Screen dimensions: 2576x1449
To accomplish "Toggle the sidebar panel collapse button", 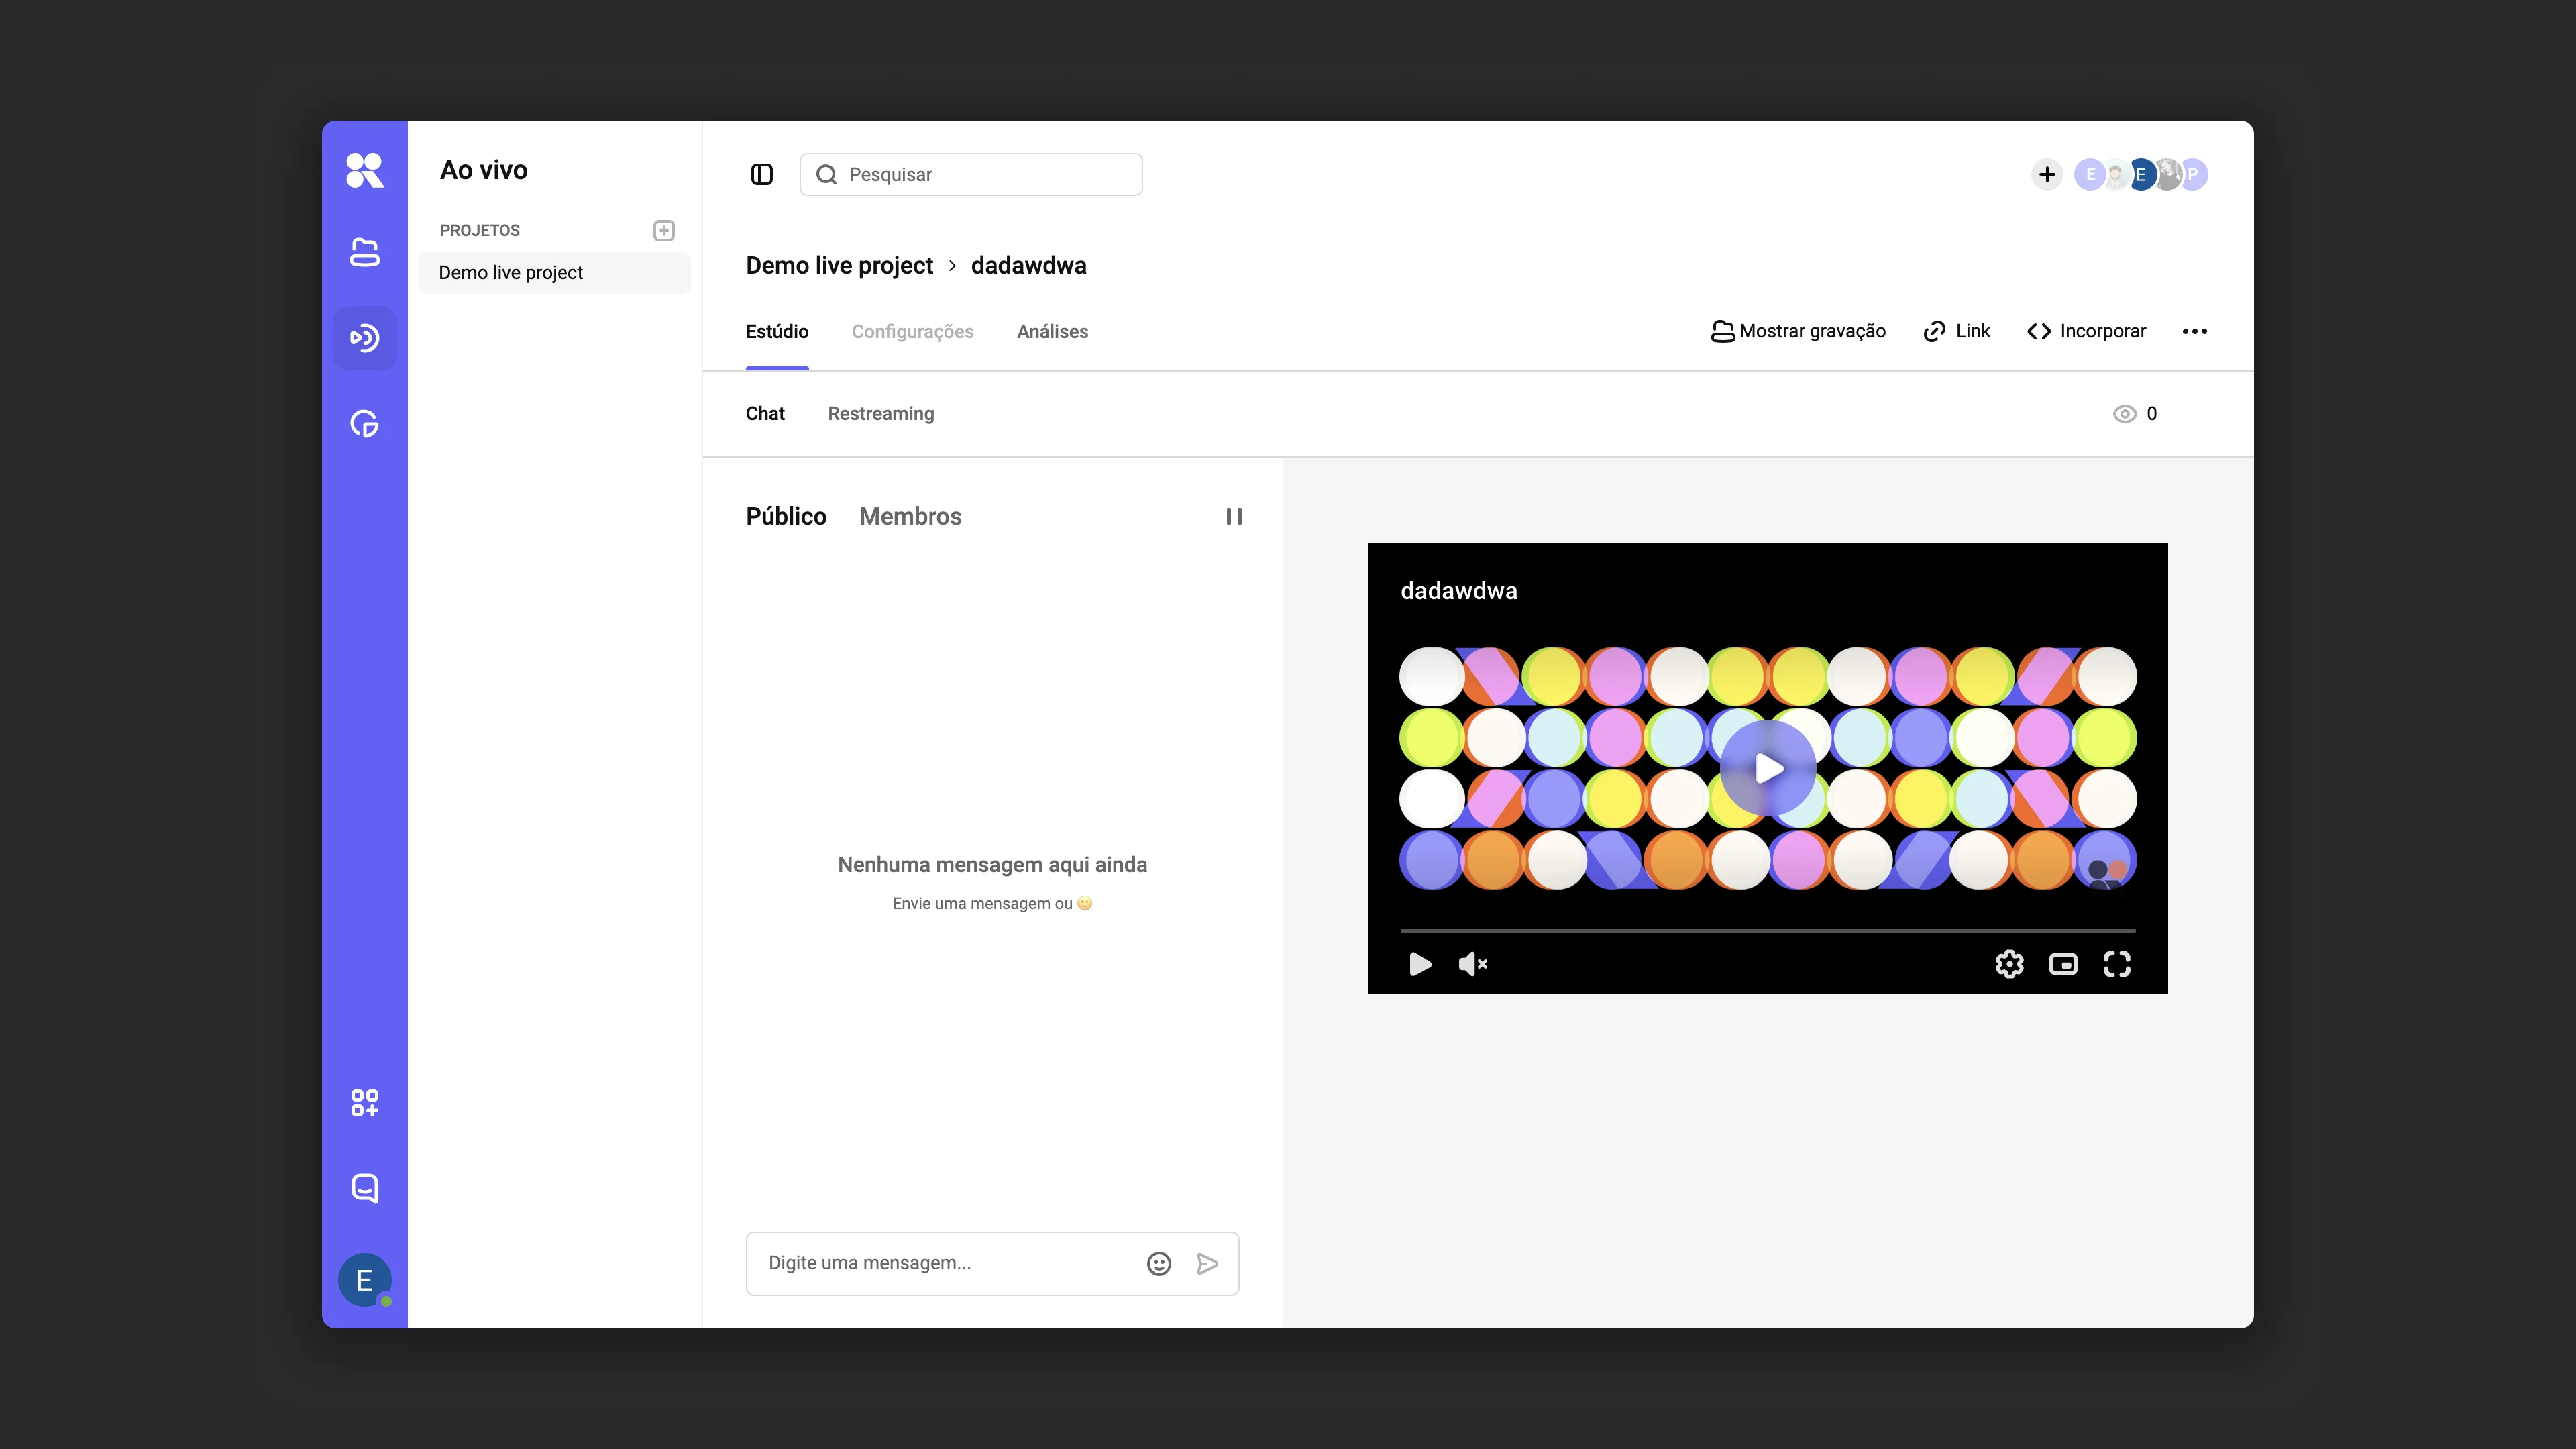I will pos(762,175).
